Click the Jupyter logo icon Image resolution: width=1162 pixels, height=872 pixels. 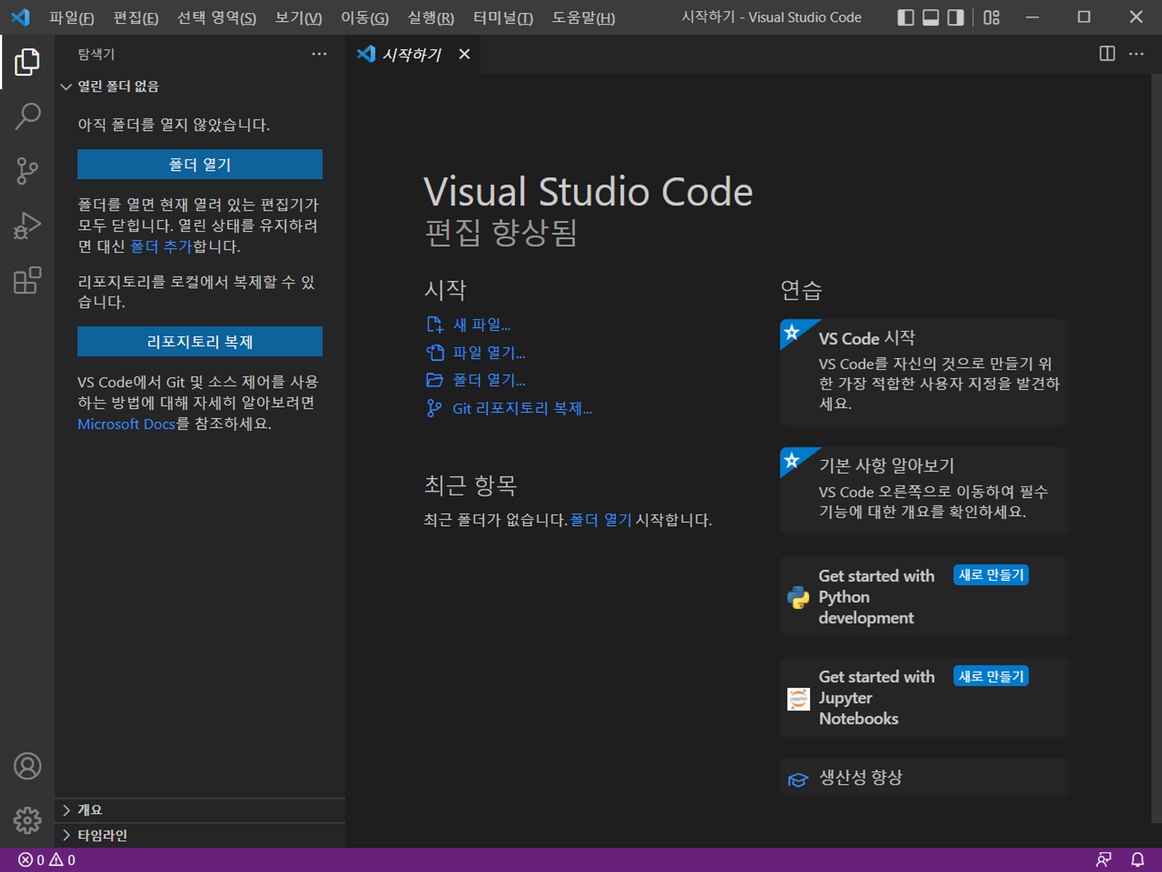798,698
